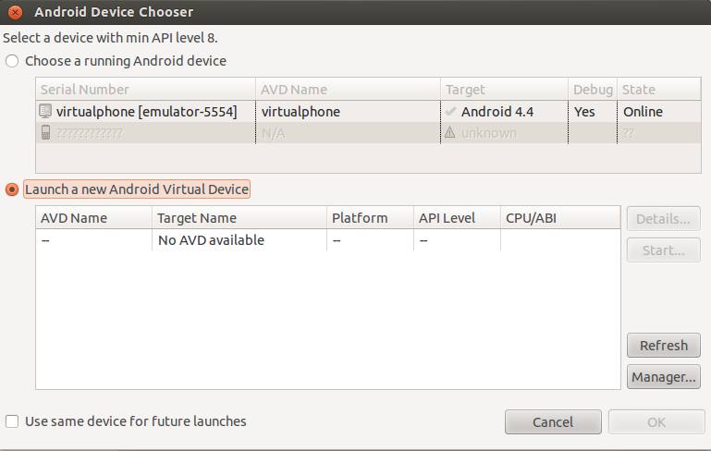The width and height of the screenshot is (711, 451).
Task: Enable 'Use same device for future launches'
Action: click(x=12, y=421)
